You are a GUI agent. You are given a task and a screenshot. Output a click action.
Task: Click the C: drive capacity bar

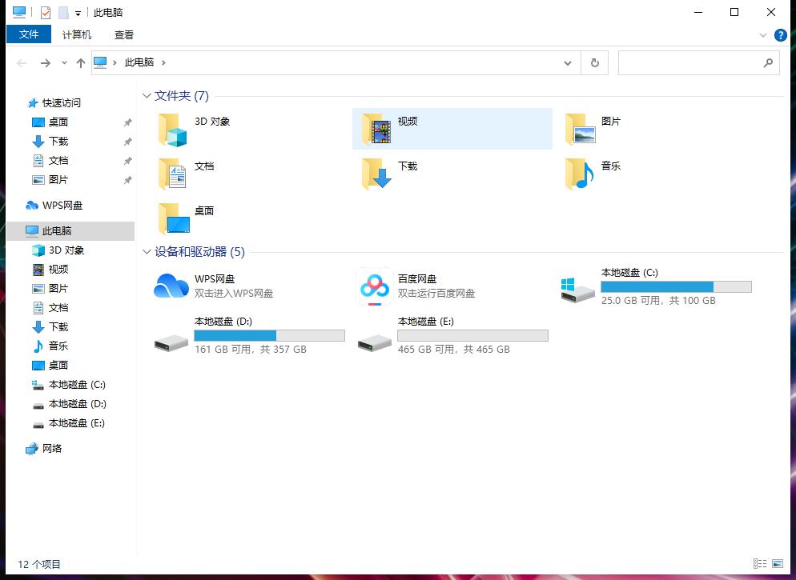(x=676, y=286)
